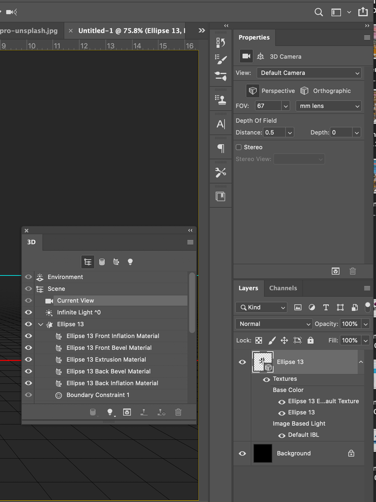Click the FOV value field
The image size is (376, 502).
268,106
